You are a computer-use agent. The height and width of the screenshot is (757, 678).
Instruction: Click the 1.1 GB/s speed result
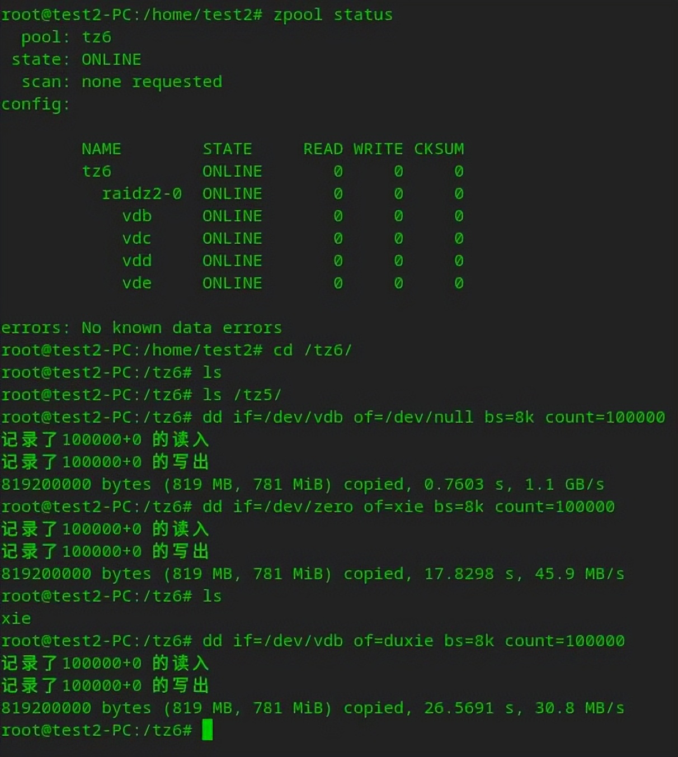(564, 484)
